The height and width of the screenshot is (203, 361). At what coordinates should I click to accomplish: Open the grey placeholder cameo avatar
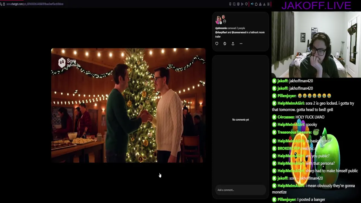(224, 21)
